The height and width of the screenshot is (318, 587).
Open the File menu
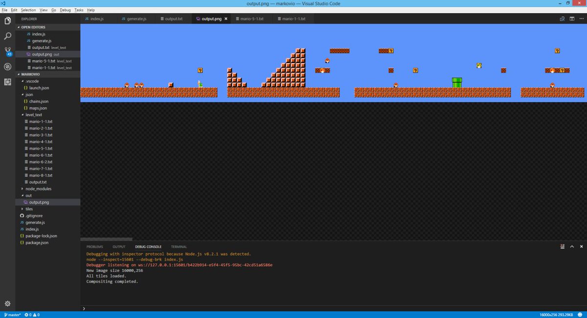click(4, 10)
